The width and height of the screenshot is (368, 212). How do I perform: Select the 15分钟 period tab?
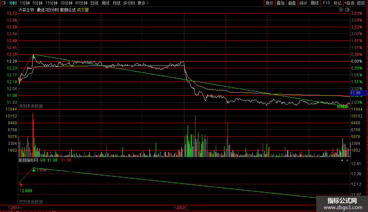pyautogui.click(x=51, y=3)
